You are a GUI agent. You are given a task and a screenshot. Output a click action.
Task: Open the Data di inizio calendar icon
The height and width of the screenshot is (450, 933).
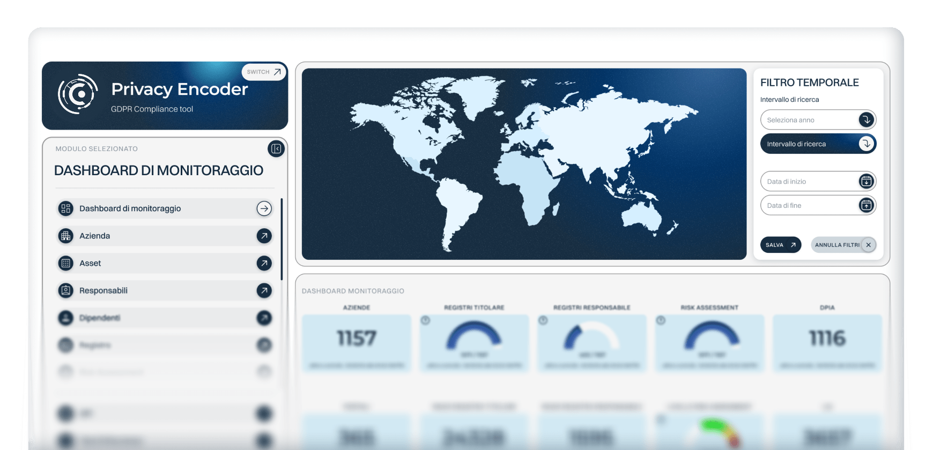pos(866,181)
